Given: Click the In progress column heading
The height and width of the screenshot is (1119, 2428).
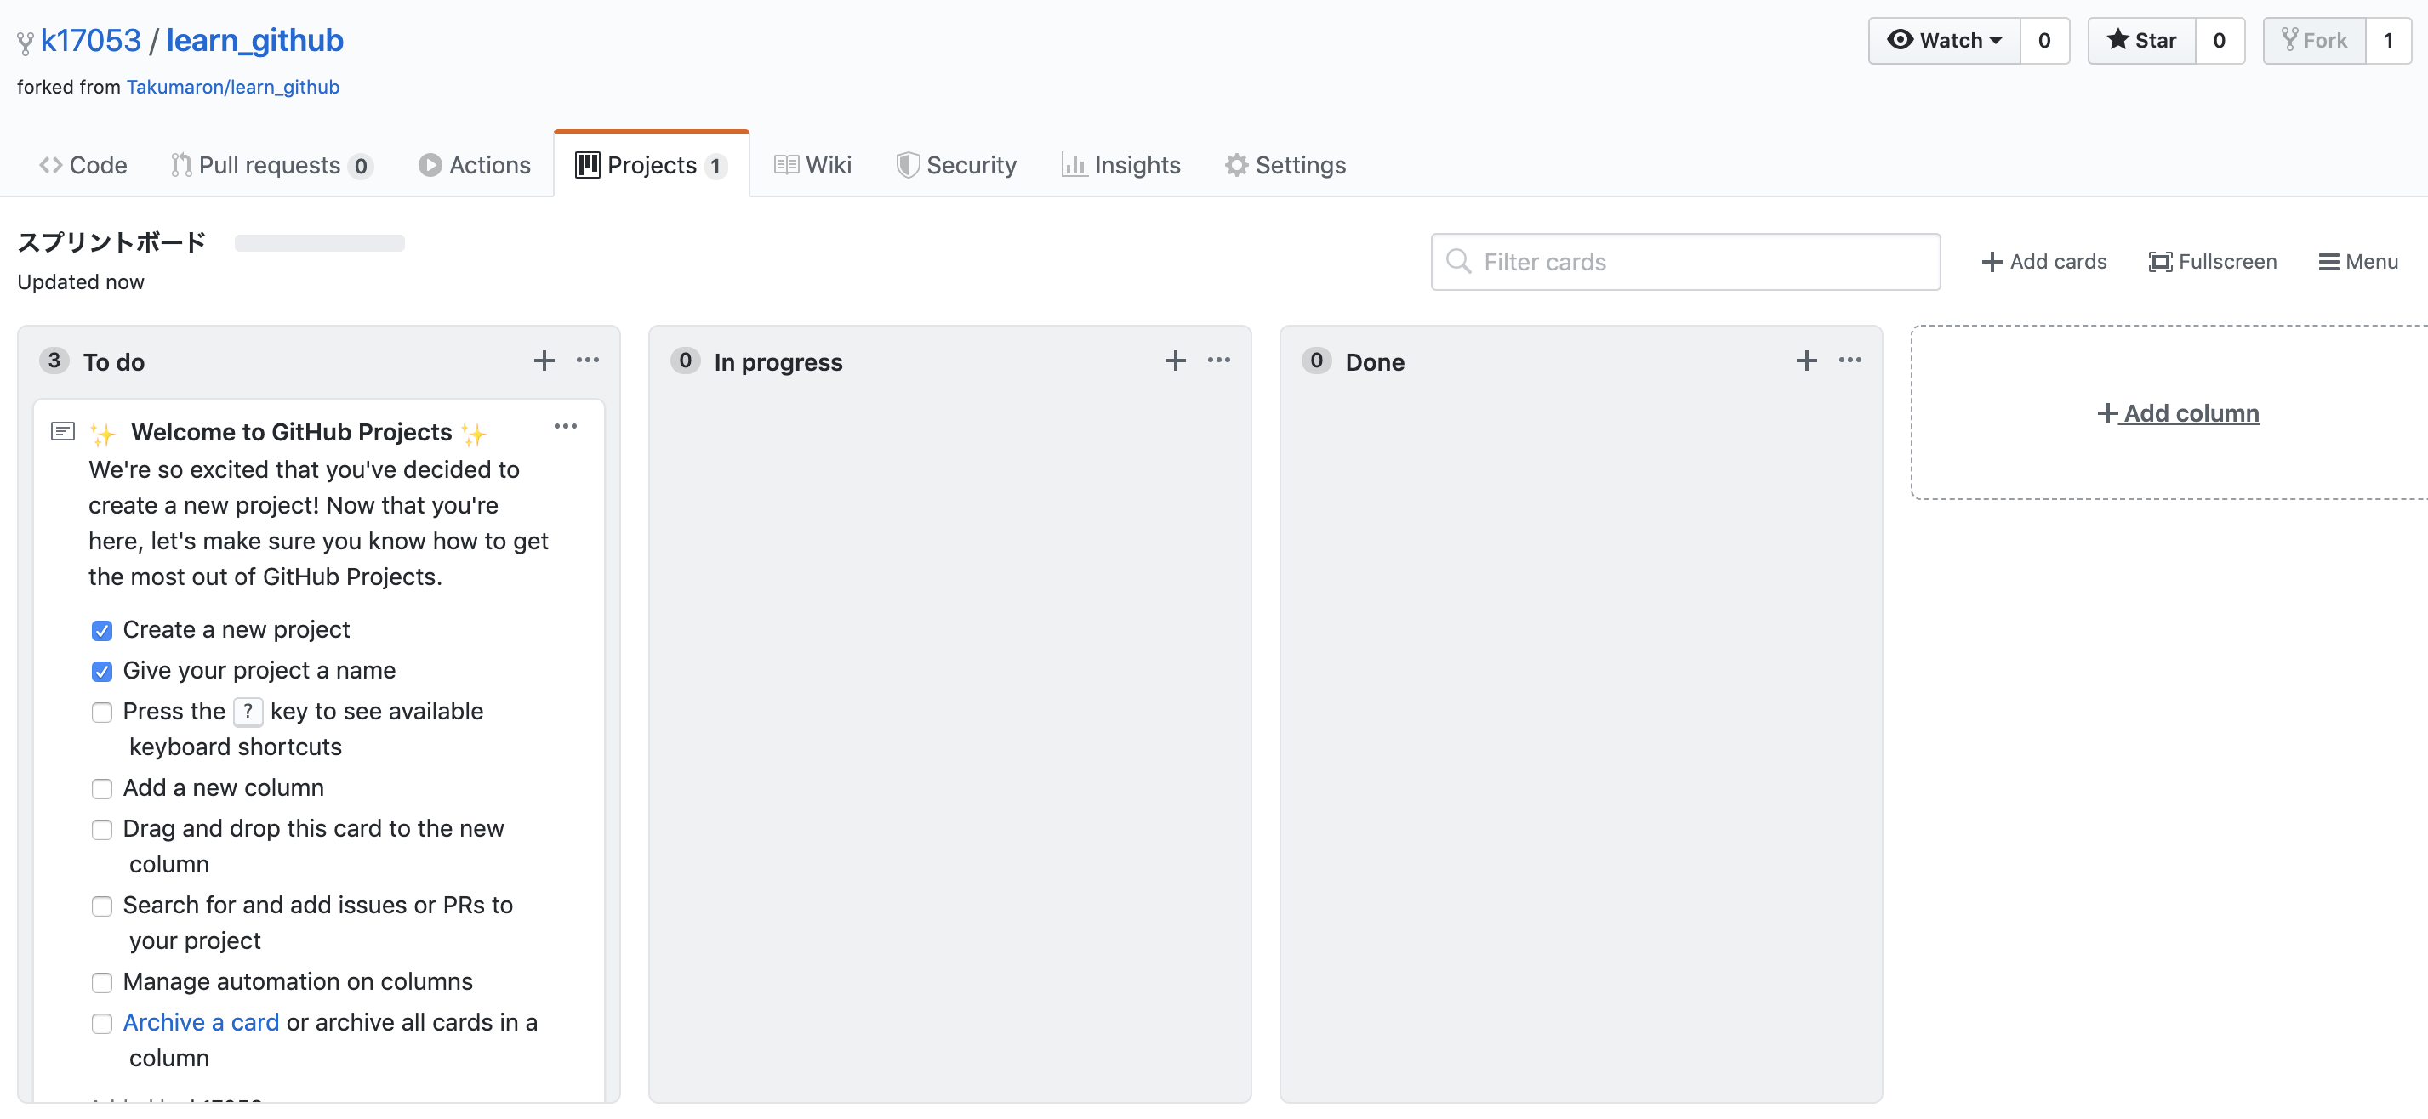Looking at the screenshot, I should (x=778, y=361).
